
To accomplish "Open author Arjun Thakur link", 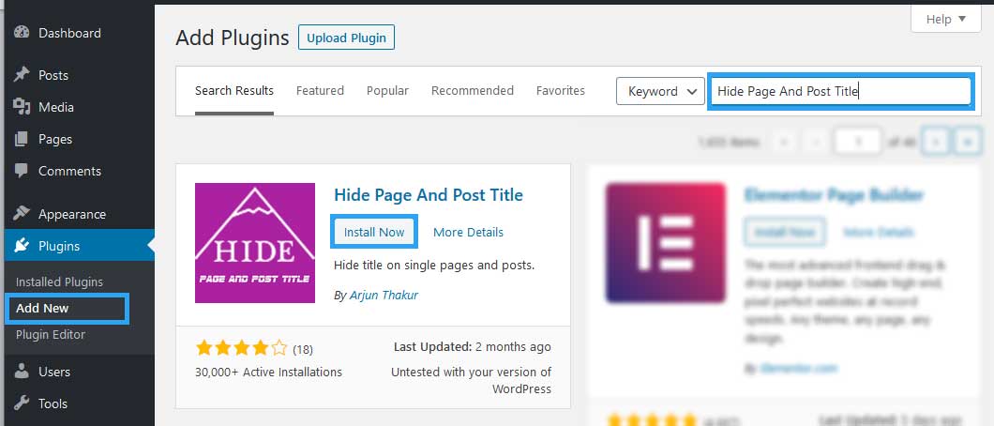I will (384, 295).
